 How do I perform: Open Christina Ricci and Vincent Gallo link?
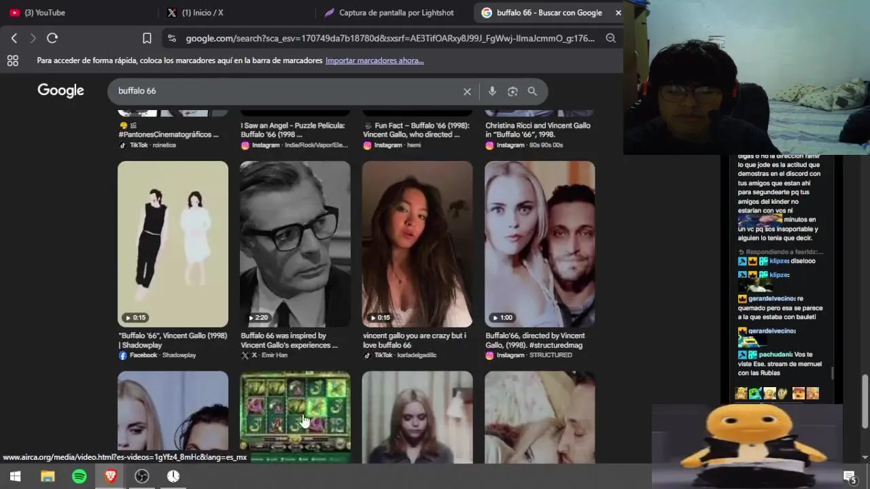pyautogui.click(x=538, y=130)
